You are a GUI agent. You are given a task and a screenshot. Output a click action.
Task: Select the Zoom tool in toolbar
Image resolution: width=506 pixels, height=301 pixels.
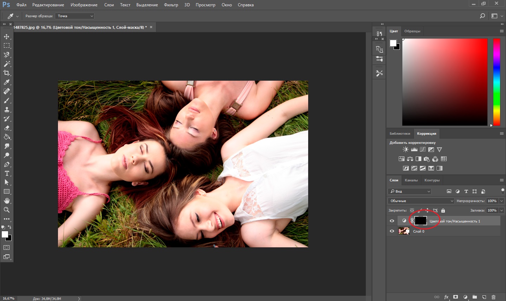[7, 210]
